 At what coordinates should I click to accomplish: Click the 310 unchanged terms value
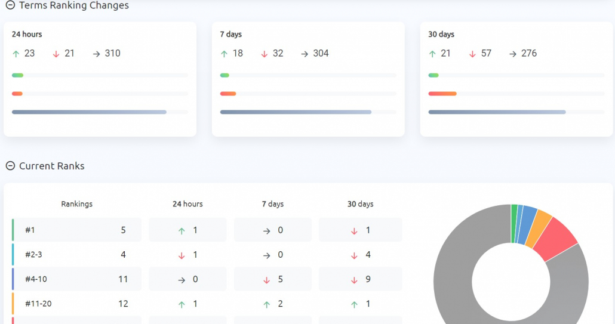click(113, 53)
